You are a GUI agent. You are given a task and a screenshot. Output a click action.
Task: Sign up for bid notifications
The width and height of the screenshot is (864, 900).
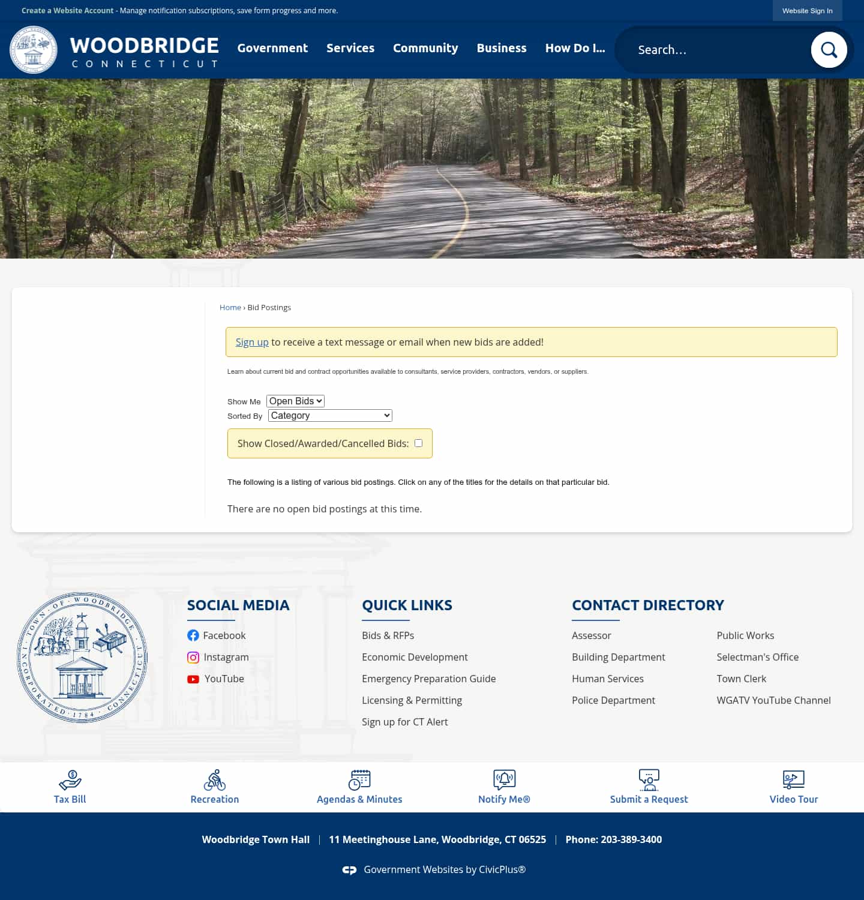coord(251,342)
